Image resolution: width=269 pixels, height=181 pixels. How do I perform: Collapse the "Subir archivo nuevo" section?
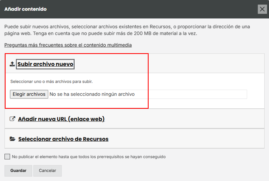tap(45, 64)
